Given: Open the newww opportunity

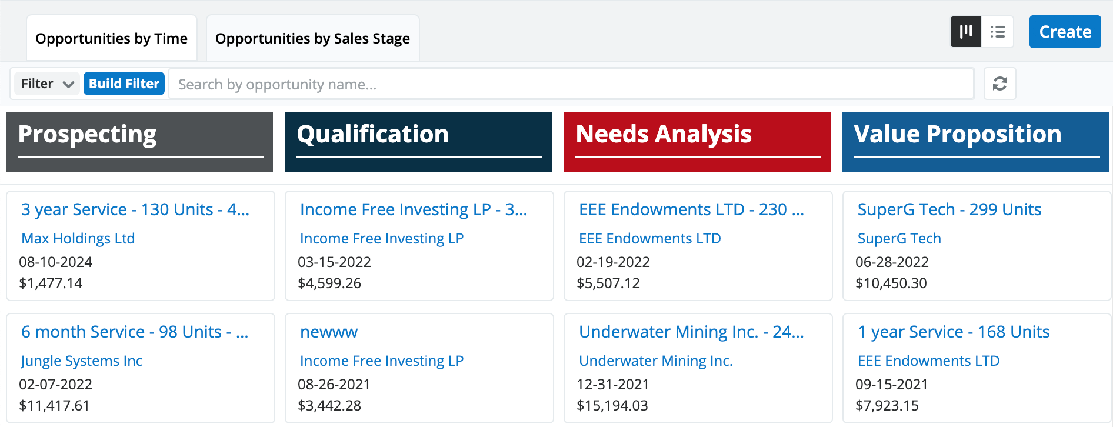Looking at the screenshot, I should click(x=329, y=332).
